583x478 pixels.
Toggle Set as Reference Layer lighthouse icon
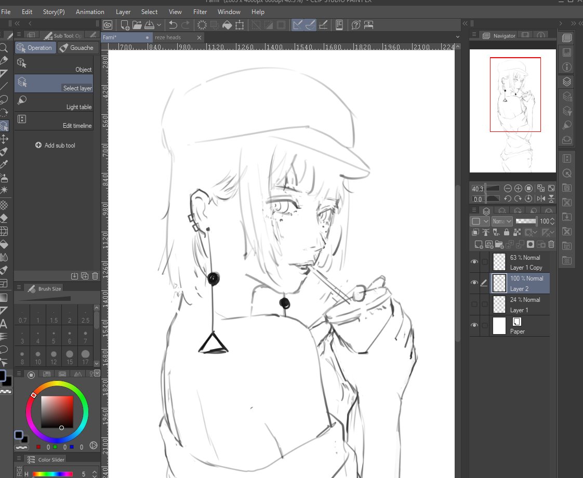tap(486, 232)
